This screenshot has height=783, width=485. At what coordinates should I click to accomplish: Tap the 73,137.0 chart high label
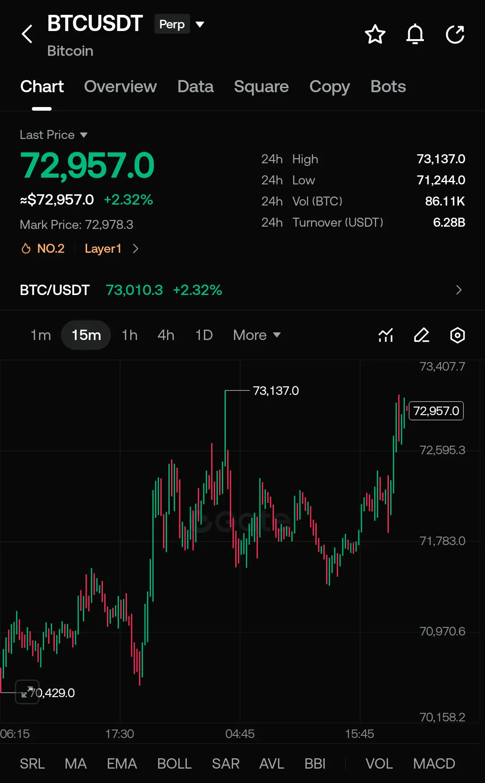click(276, 390)
